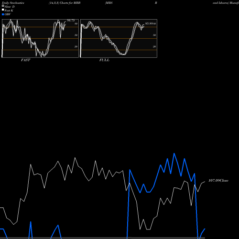
Task: Click the Fast K legend swatch
Action: pyautogui.click(x=3, y=10)
